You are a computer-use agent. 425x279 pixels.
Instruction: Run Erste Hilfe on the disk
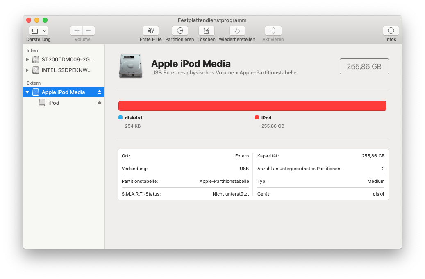[x=151, y=31]
